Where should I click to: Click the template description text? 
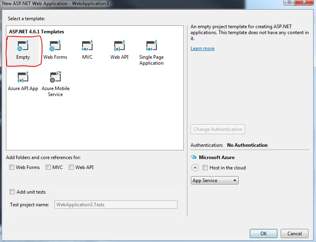pos(249,33)
